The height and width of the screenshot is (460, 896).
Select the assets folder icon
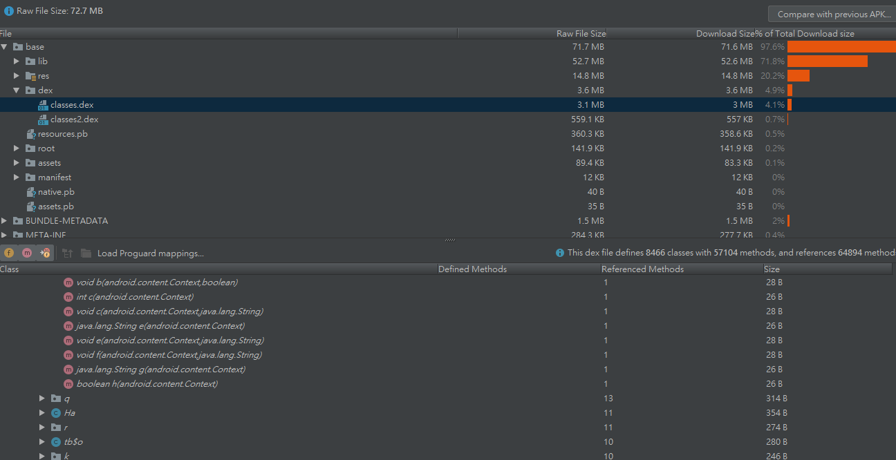pyautogui.click(x=30, y=163)
